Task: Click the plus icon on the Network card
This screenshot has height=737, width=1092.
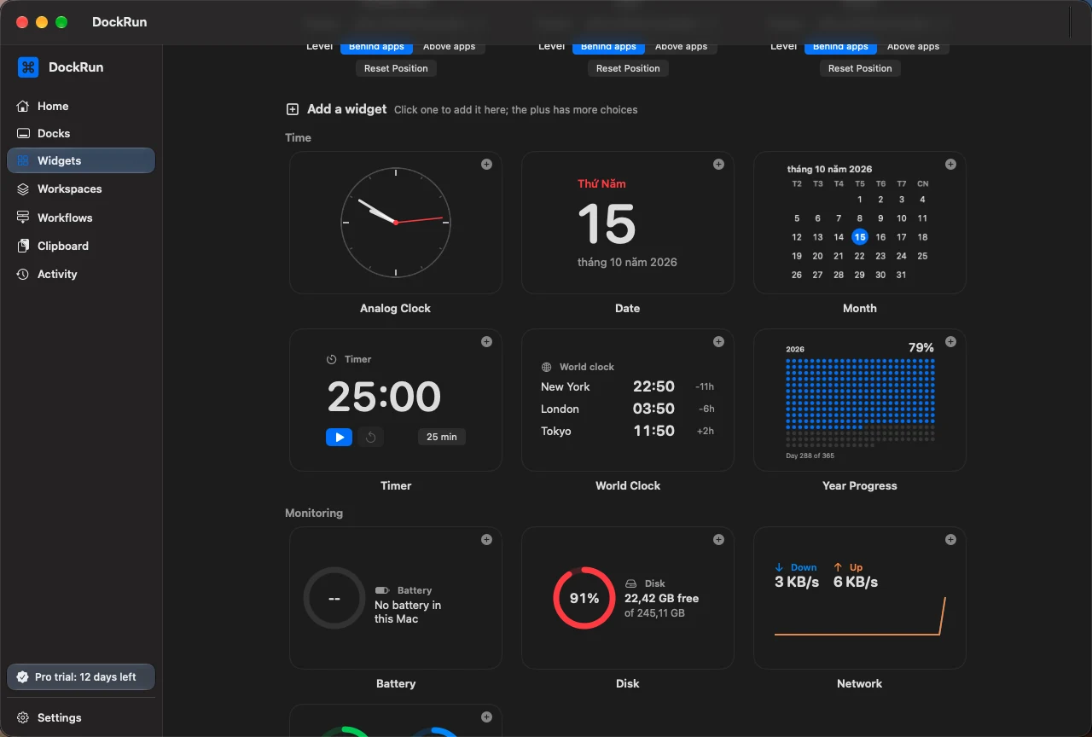Action: pos(950,540)
